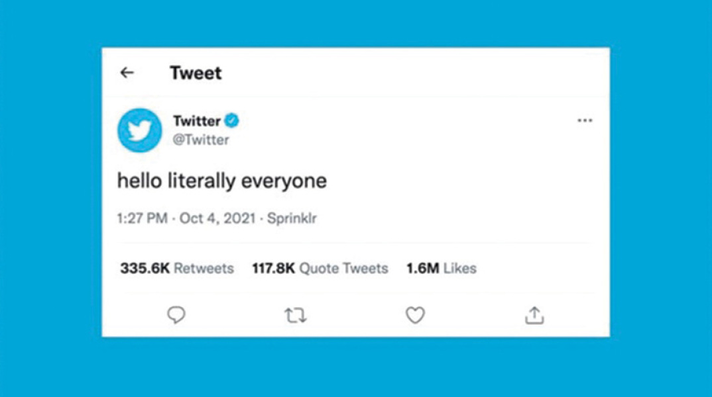Click the blue verified checkmark badge
Viewport: 712px width, 397px height.
pos(231,120)
